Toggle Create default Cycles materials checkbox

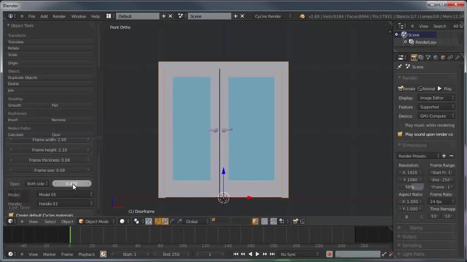[11, 215]
